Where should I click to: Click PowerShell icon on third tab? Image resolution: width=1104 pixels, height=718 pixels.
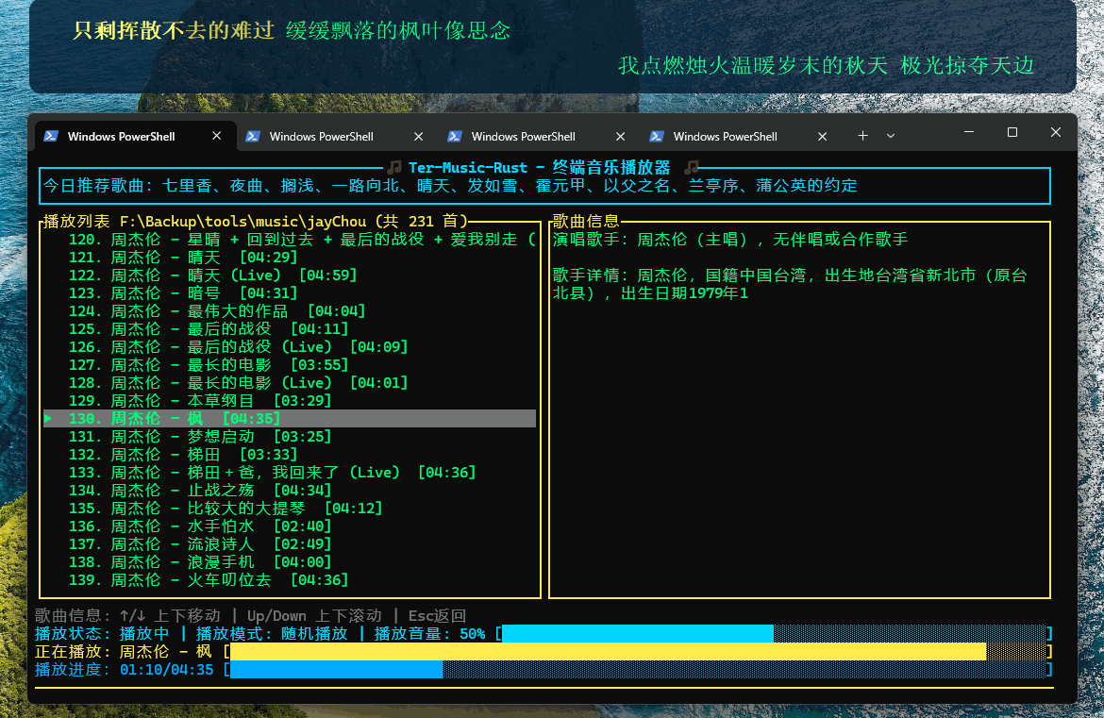coord(455,137)
